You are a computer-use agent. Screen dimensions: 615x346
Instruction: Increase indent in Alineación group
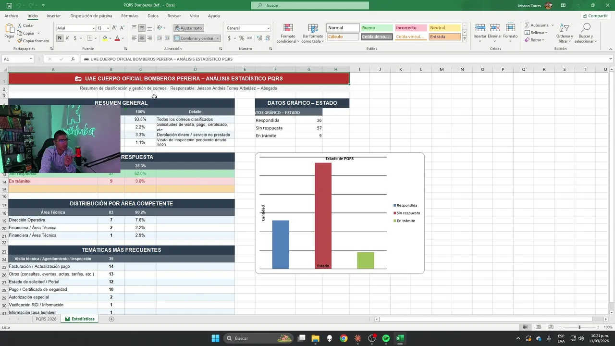(167, 38)
